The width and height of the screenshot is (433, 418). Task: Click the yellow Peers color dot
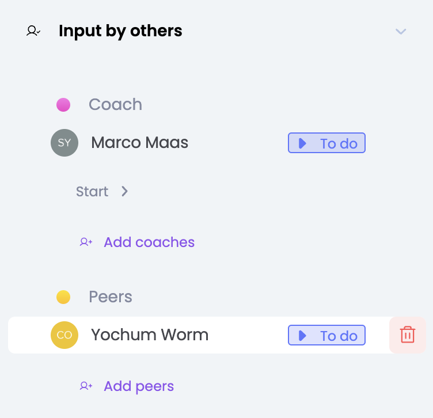(x=63, y=297)
